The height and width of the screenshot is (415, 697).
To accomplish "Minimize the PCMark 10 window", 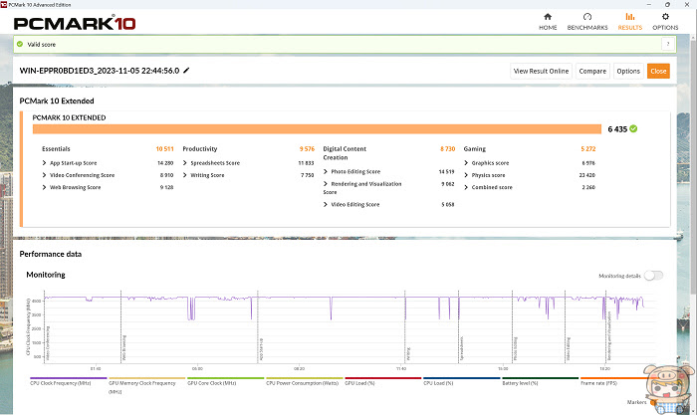I will pyautogui.click(x=649, y=4).
